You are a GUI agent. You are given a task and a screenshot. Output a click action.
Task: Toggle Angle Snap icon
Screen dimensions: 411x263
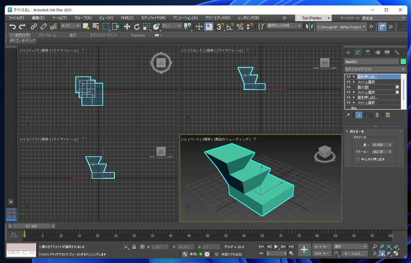230,27
